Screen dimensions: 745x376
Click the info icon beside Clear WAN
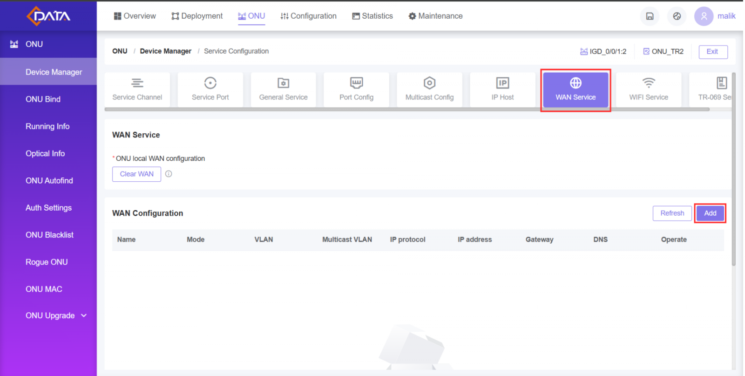(169, 174)
